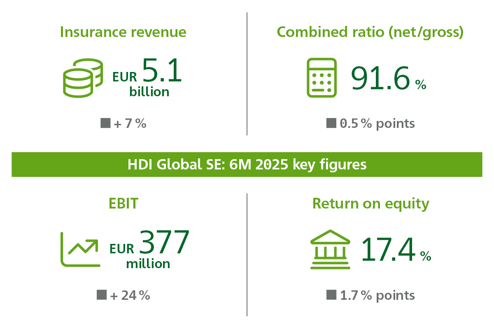Click the '0.5 % points' change value
494x329 pixels.
click(377, 123)
